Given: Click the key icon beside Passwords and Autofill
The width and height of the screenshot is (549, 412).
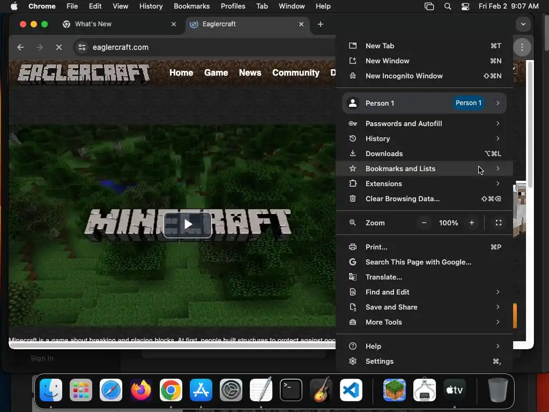Looking at the screenshot, I should pos(353,124).
